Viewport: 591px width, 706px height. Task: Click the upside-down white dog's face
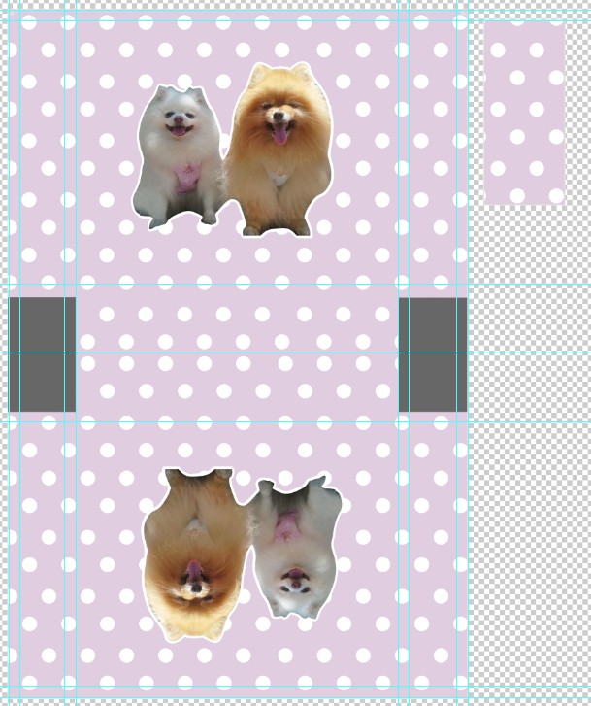pyautogui.click(x=295, y=581)
